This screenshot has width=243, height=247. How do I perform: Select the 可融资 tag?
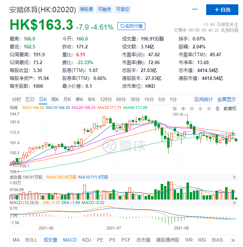pyautogui.click(x=105, y=9)
